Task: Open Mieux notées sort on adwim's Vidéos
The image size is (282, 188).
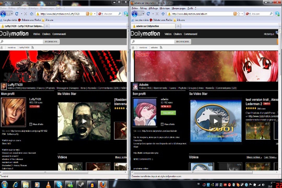Action: click(254, 157)
